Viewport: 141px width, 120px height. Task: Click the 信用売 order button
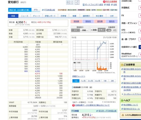tap(112, 21)
